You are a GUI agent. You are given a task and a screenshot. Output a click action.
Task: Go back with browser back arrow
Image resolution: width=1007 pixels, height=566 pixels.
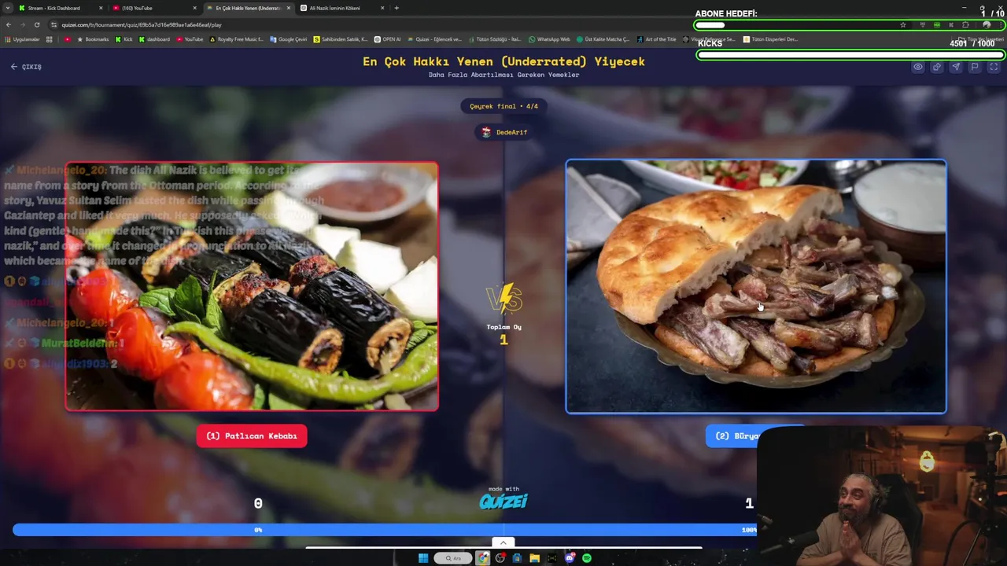9,24
